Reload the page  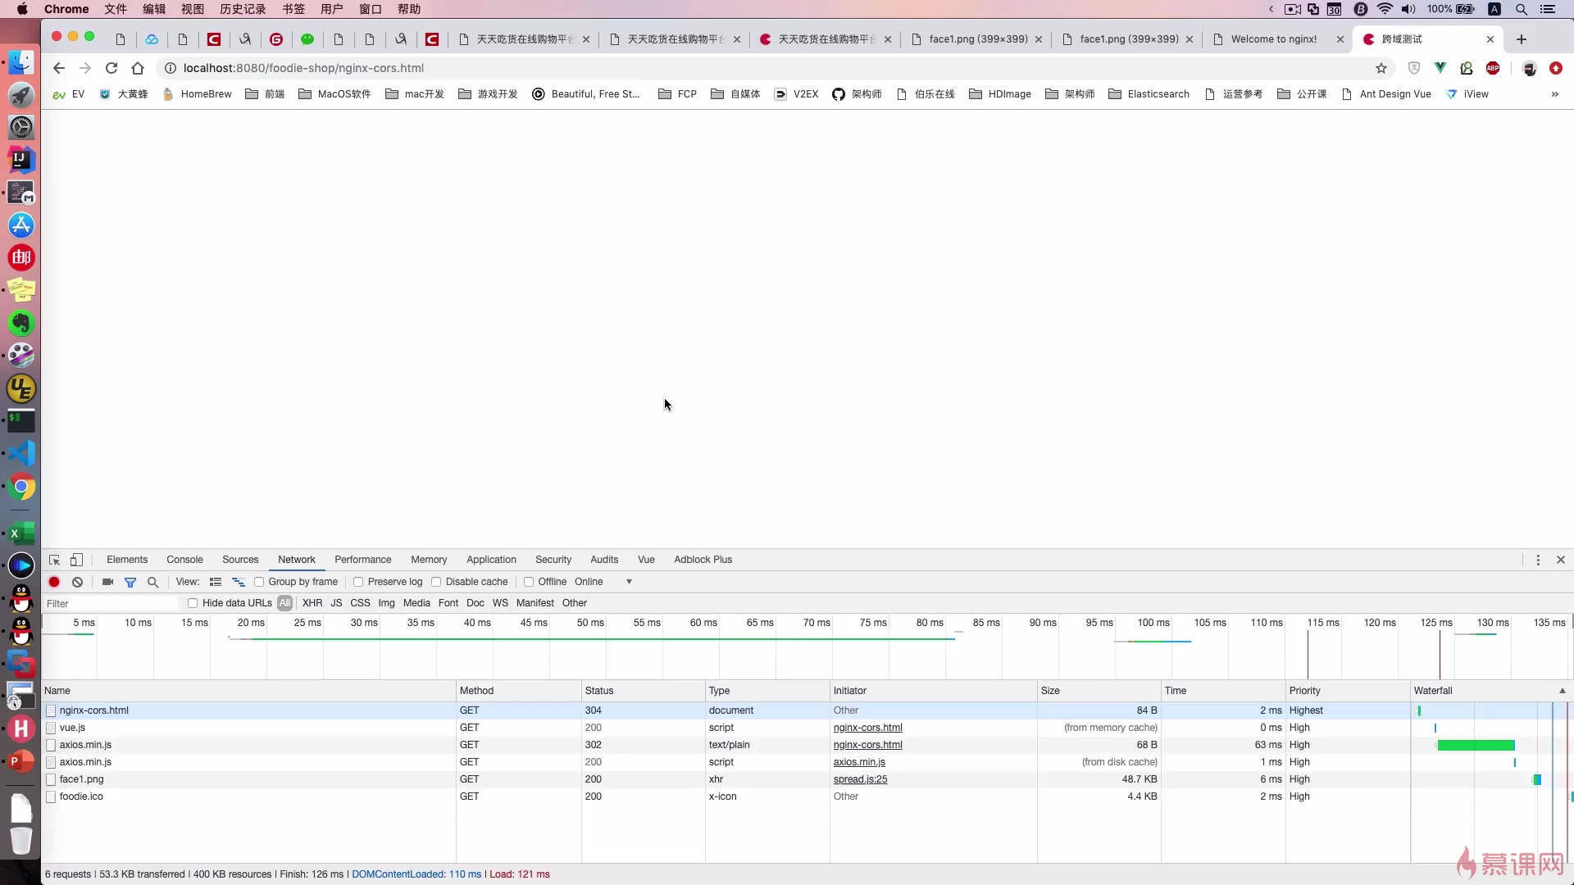pos(111,68)
